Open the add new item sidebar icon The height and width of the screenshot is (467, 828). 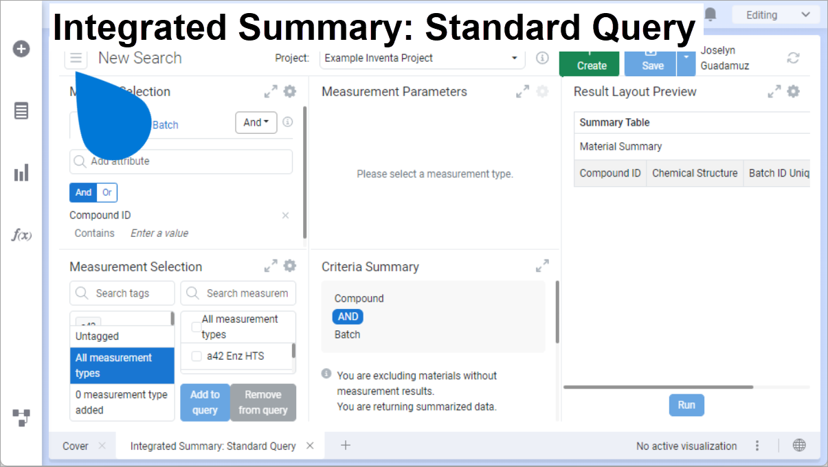pyautogui.click(x=21, y=49)
